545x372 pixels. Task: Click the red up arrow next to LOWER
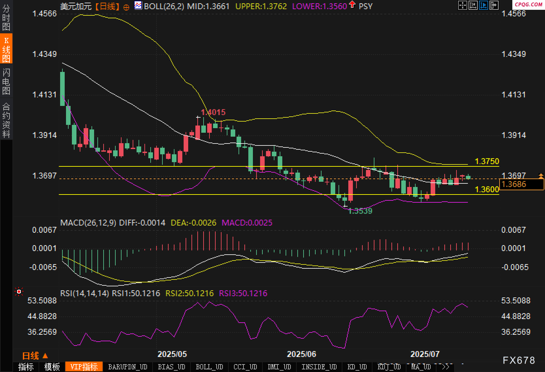[x=352, y=5]
